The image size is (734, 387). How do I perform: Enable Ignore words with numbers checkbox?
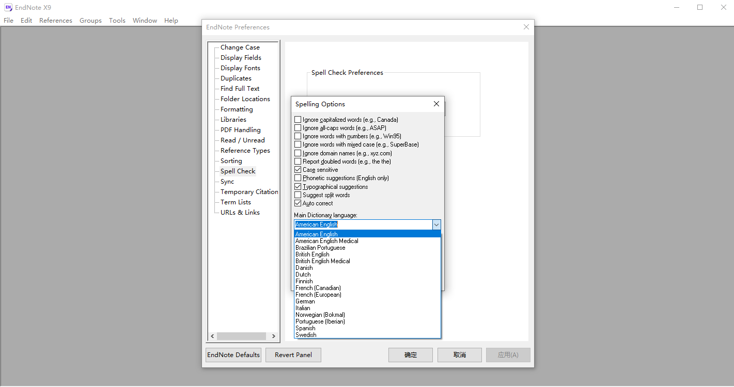tap(298, 136)
